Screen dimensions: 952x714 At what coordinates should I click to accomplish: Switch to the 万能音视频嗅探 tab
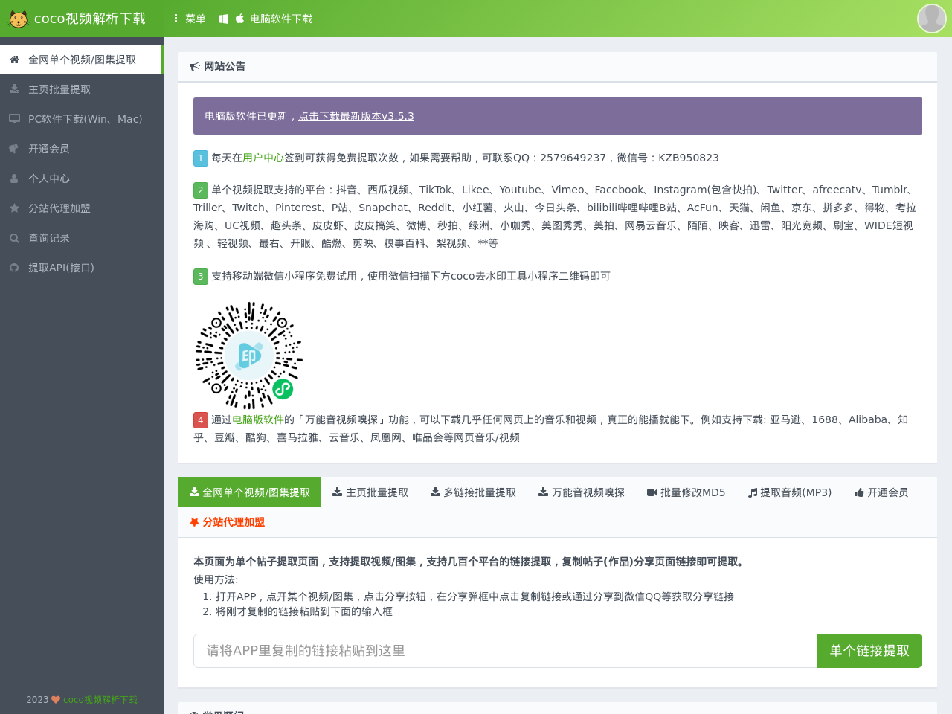coord(581,492)
